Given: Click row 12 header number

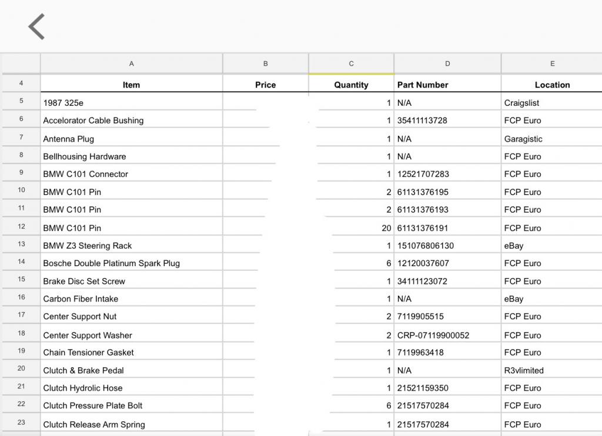Looking at the screenshot, I should 21,227.
